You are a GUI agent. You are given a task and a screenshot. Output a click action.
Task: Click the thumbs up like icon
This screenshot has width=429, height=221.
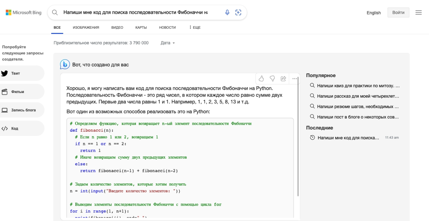point(261,79)
